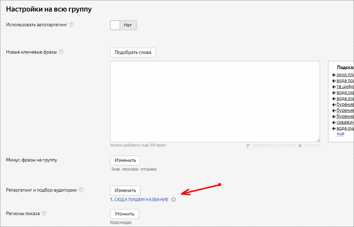Screen dimensions: 354x227
Task: Add hint via arrow beside 'вода скв'
Action: pos(334,93)
